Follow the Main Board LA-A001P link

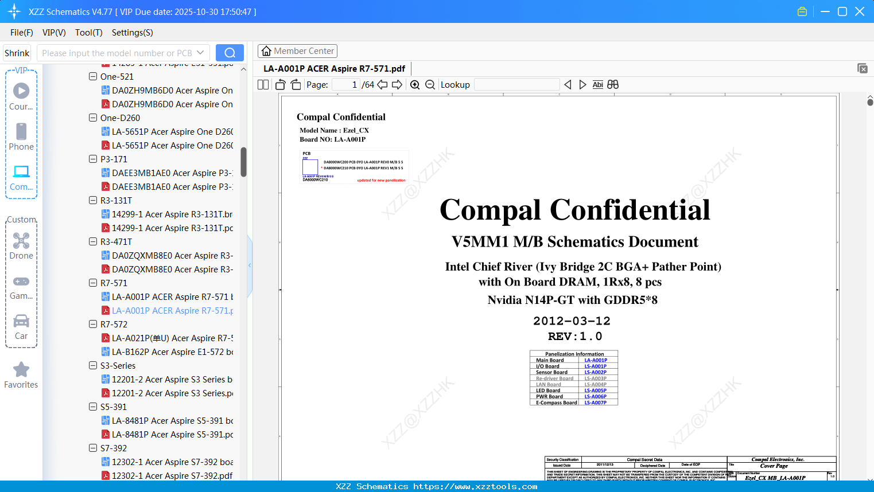pos(596,361)
